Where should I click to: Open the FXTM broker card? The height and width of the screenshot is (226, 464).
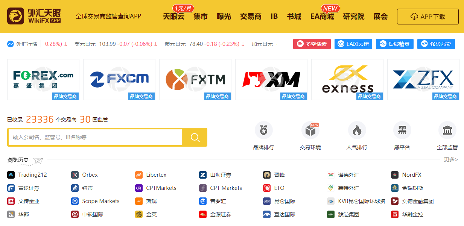tap(195, 80)
